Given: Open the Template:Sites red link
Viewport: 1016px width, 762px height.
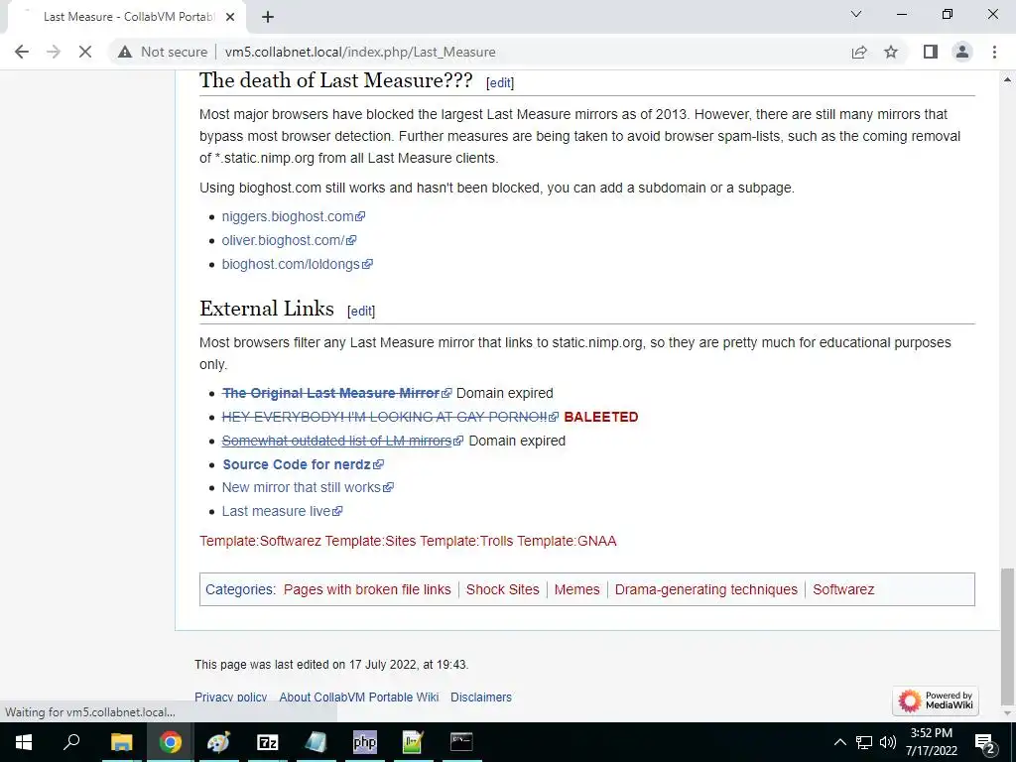Looking at the screenshot, I should (370, 541).
